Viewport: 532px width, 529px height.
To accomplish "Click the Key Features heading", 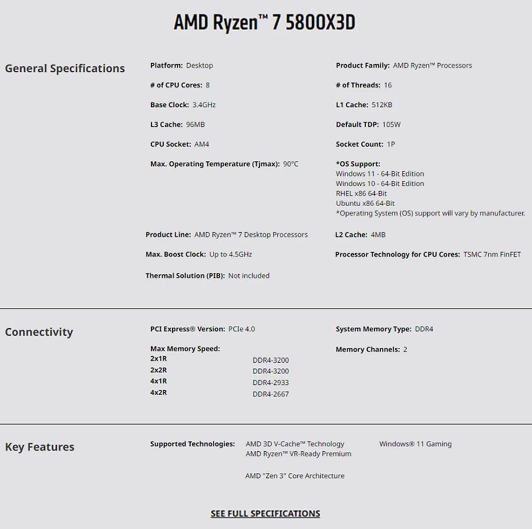I will [39, 446].
